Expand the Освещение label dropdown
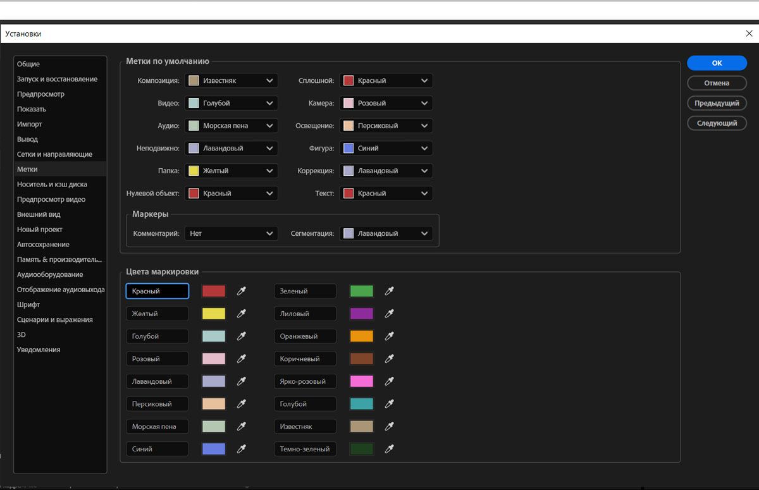Screen dimensions: 759x490 (386, 126)
